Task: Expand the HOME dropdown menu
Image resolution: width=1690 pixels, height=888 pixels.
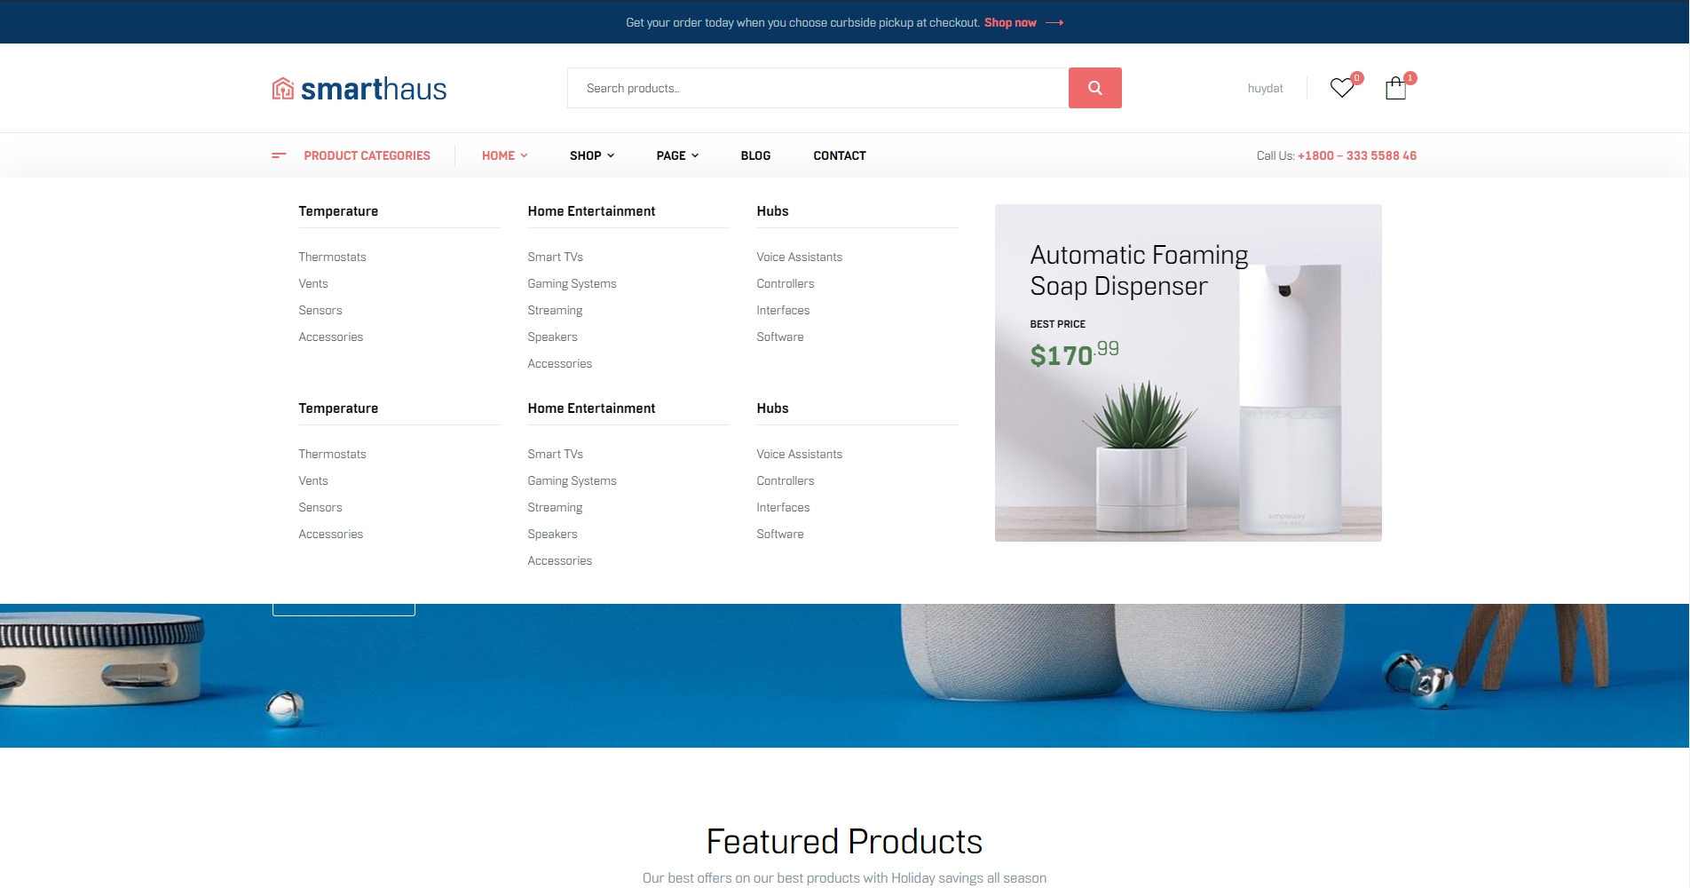Action: click(504, 155)
